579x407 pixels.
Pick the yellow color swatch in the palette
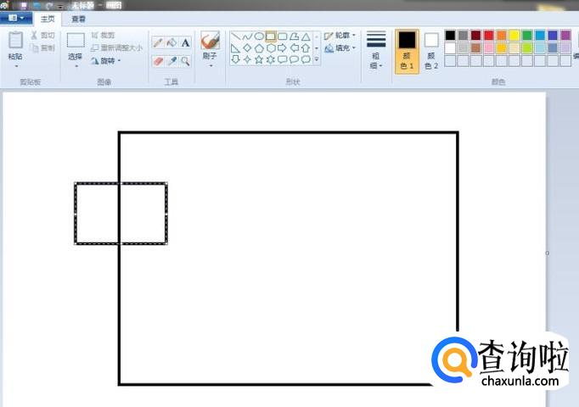pyautogui.click(x=514, y=36)
